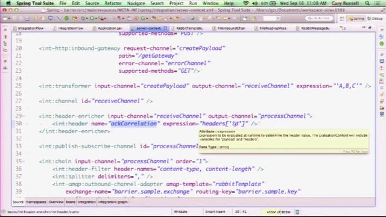Open the RabbitMessageBu editor tab
The image size is (386, 217).
312,28
